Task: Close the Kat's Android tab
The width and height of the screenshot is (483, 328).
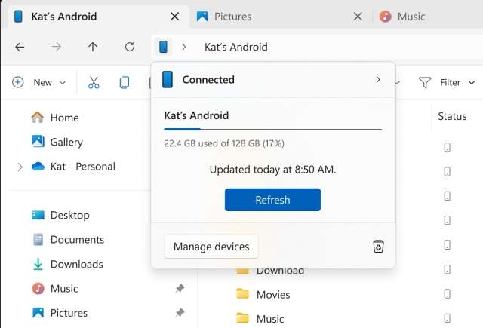Action: pos(174,16)
